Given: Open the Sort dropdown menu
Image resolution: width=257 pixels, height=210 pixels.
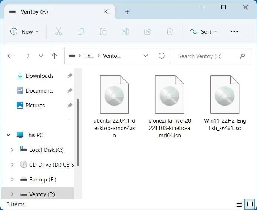Looking at the screenshot, I should tap(203, 31).
